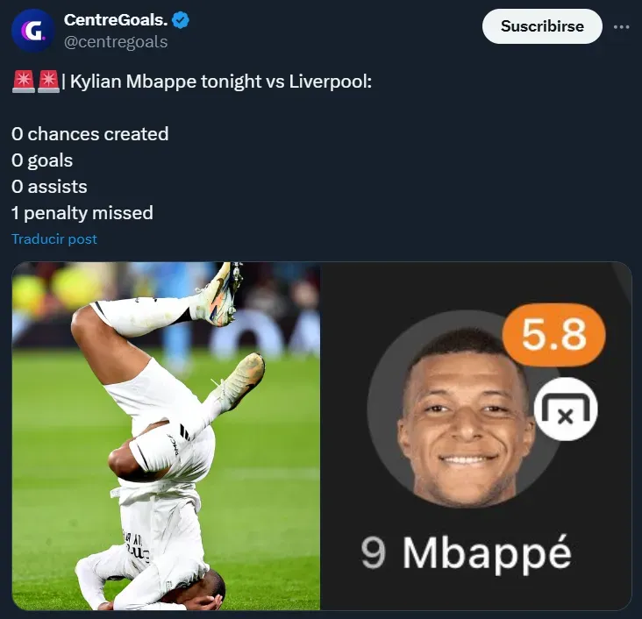
Task: Click the 0 chances created line
Action: pos(90,134)
